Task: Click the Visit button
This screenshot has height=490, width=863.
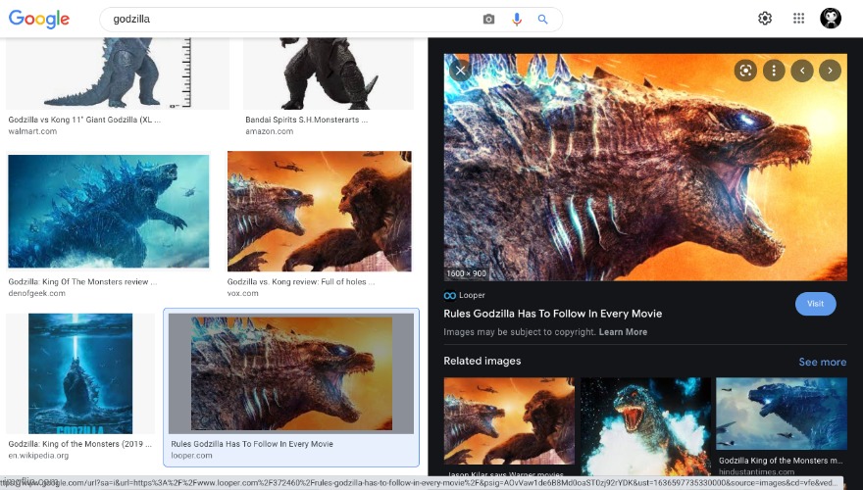Action: (816, 304)
